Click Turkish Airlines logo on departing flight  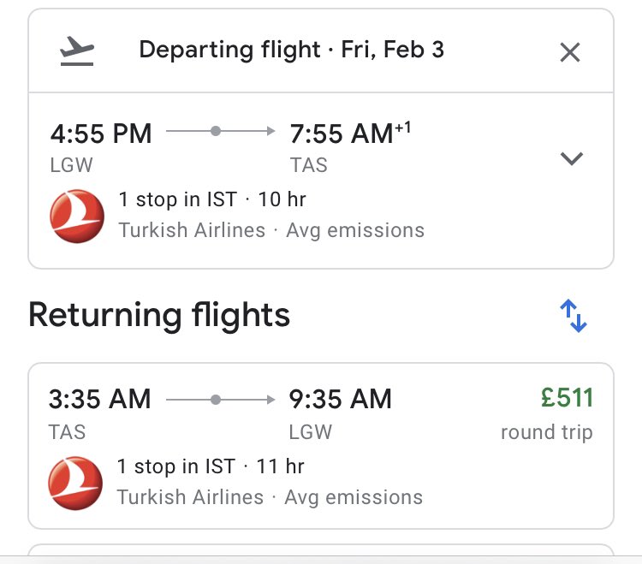click(x=77, y=217)
